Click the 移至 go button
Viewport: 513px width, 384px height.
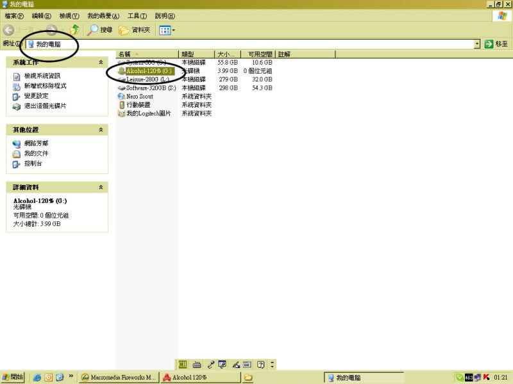(496, 44)
